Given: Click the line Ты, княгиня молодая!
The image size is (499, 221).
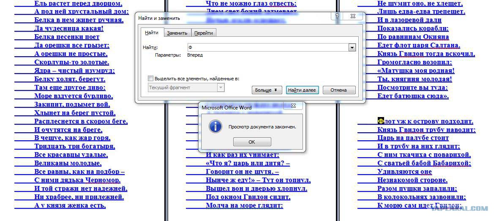Looking at the screenshot, I should (x=414, y=79).
